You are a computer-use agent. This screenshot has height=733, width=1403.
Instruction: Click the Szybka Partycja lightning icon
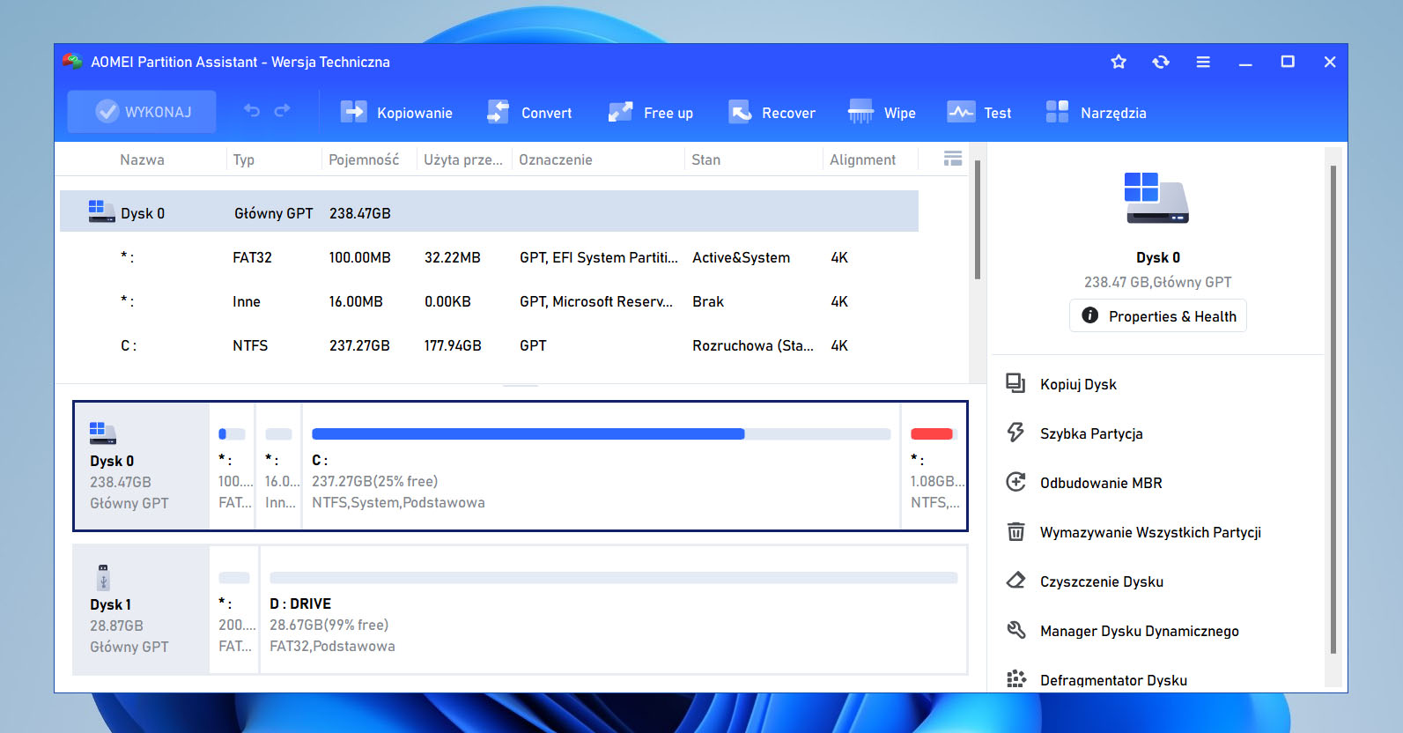1015,433
